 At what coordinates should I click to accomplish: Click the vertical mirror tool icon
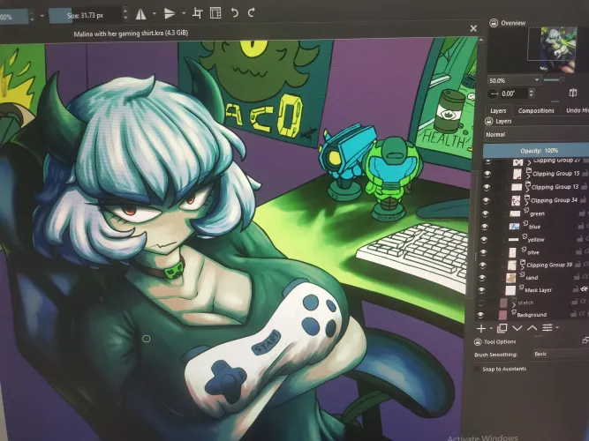click(170, 13)
